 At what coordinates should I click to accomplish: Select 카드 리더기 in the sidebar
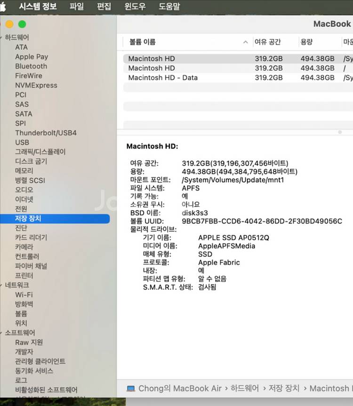pos(31,238)
